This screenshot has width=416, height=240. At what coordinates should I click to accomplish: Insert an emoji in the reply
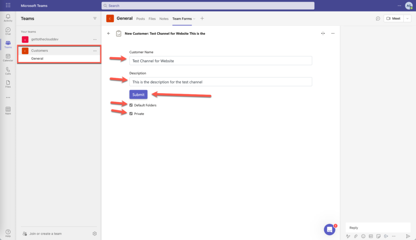click(363, 236)
